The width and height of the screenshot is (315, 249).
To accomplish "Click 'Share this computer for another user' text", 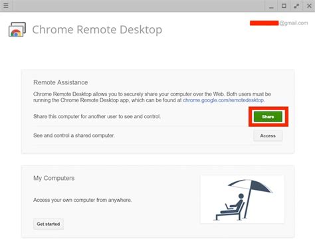I will coord(97,116).
